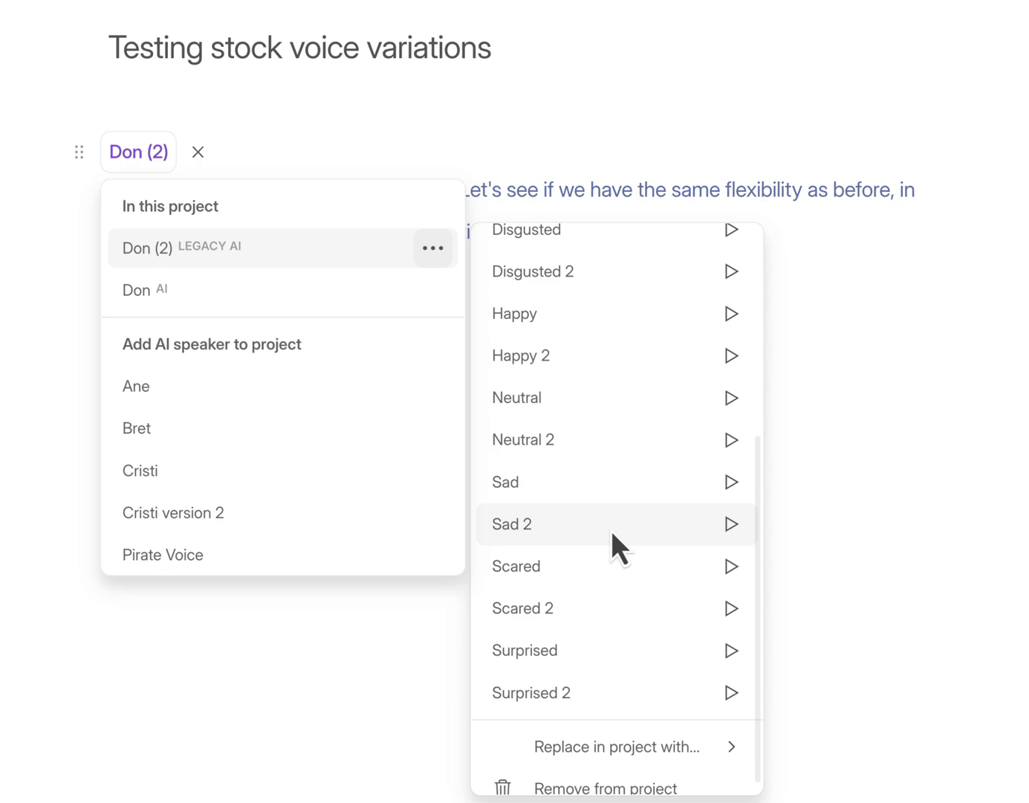Choose the Surprised voice style

(x=525, y=651)
